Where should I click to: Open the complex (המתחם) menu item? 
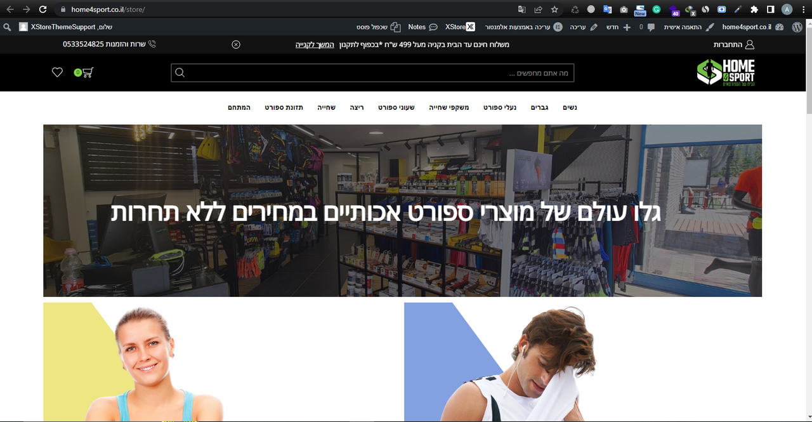pyautogui.click(x=239, y=107)
